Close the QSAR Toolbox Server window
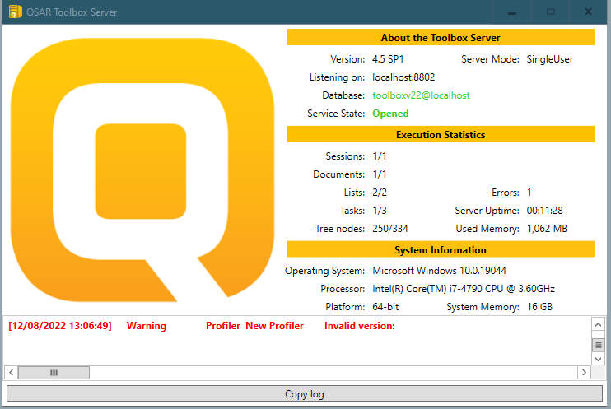 point(588,12)
